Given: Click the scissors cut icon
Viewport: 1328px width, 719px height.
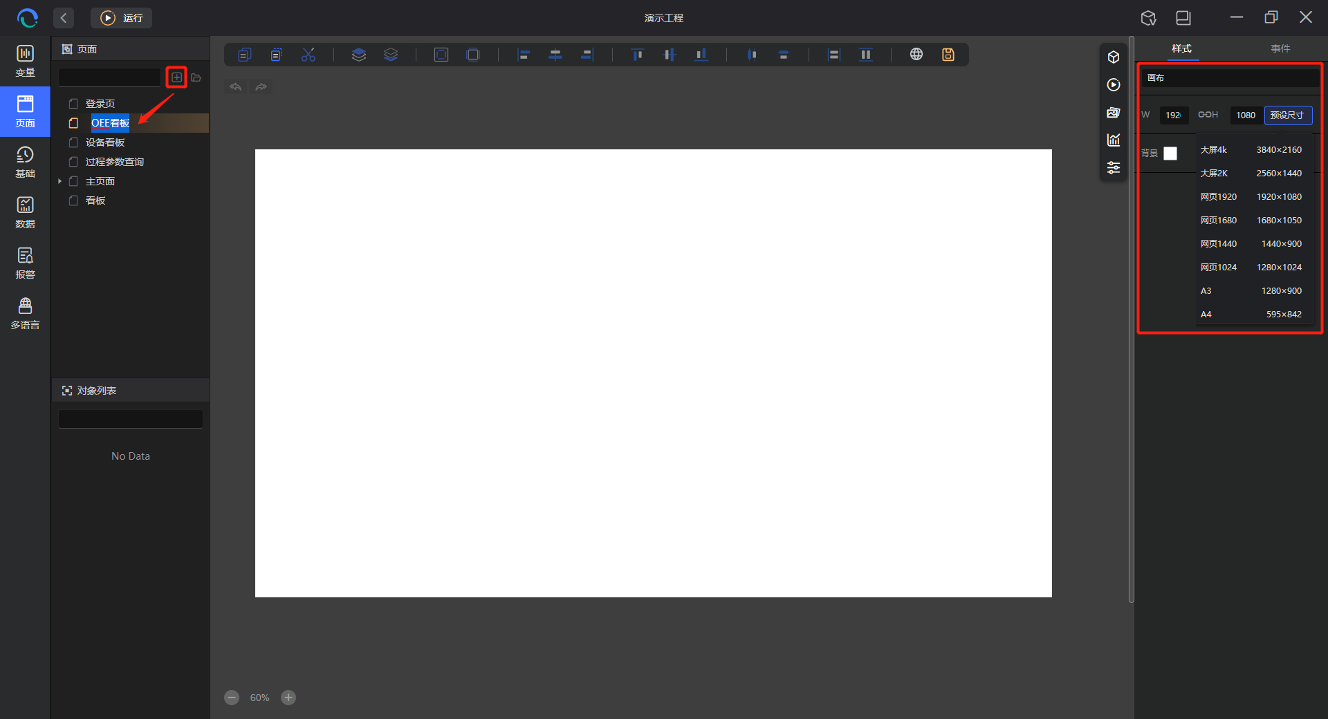Looking at the screenshot, I should 308,55.
